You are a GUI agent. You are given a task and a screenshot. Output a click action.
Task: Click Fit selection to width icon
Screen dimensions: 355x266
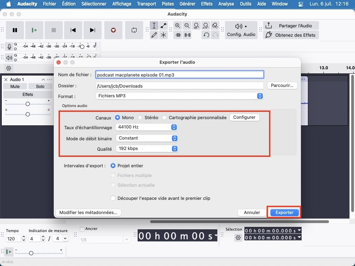[196, 26]
